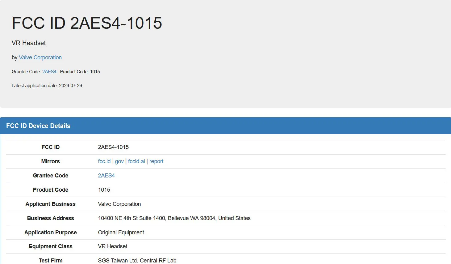This screenshot has width=451, height=264.
Task: Select the address '10400 NE 4th St Suite 1400, Bellevue WA 98004'
Action: [x=157, y=218]
